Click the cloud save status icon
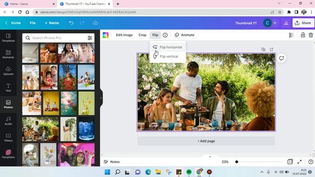Screen dimensions: 315x177 tap(95, 23)
